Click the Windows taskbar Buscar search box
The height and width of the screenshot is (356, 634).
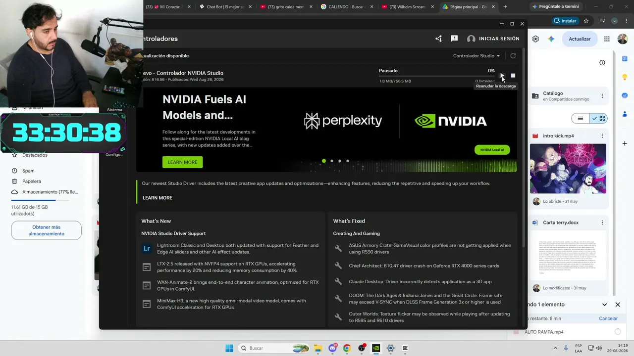click(x=273, y=348)
